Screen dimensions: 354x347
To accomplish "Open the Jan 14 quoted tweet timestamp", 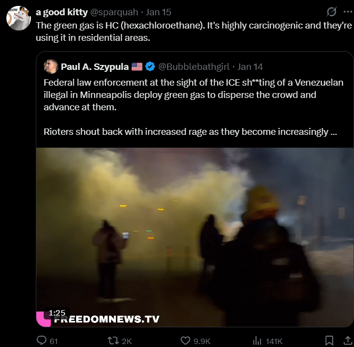I will tap(250, 67).
